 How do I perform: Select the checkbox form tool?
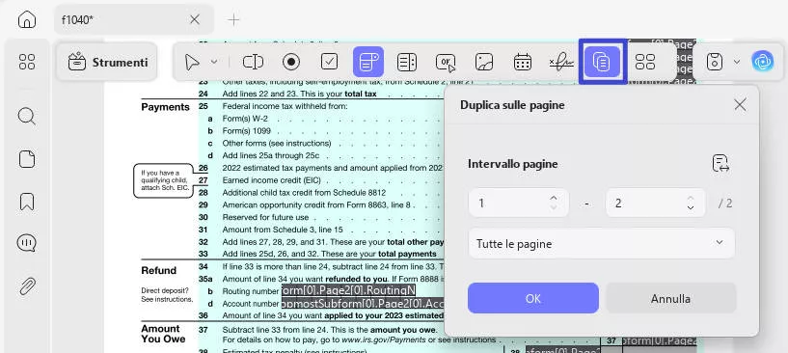329,62
